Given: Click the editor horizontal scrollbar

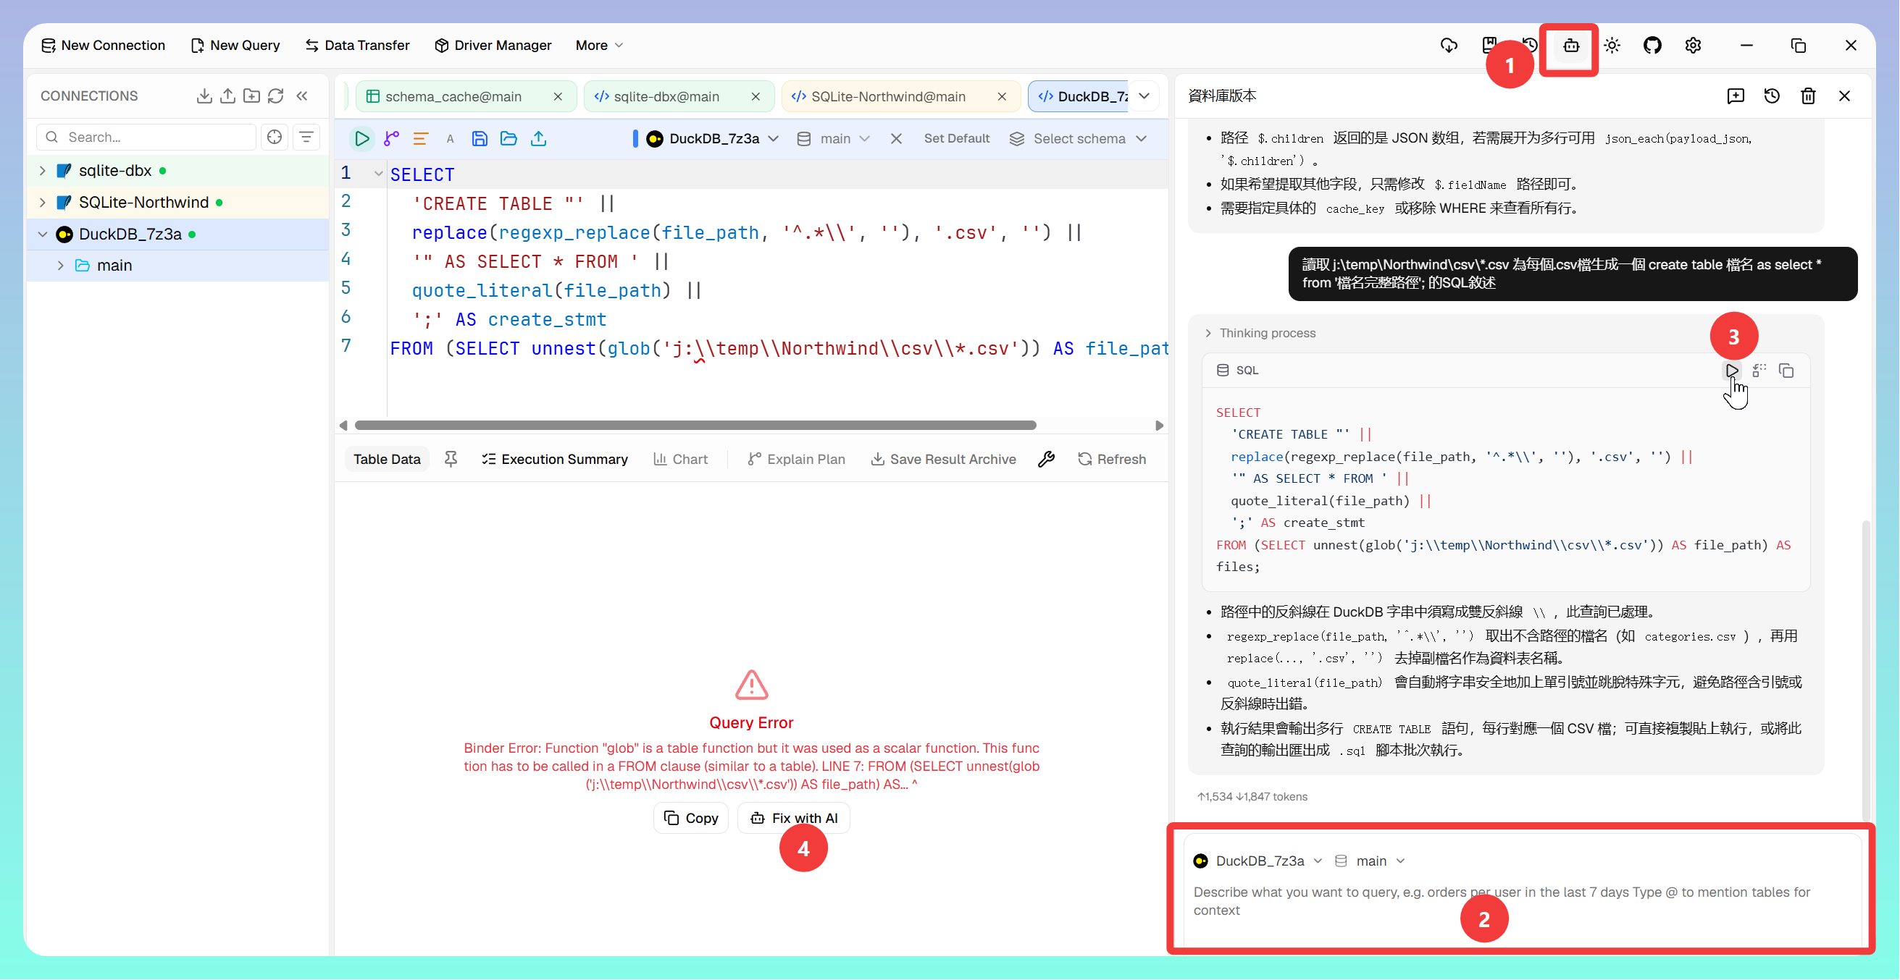Looking at the screenshot, I should tap(695, 426).
